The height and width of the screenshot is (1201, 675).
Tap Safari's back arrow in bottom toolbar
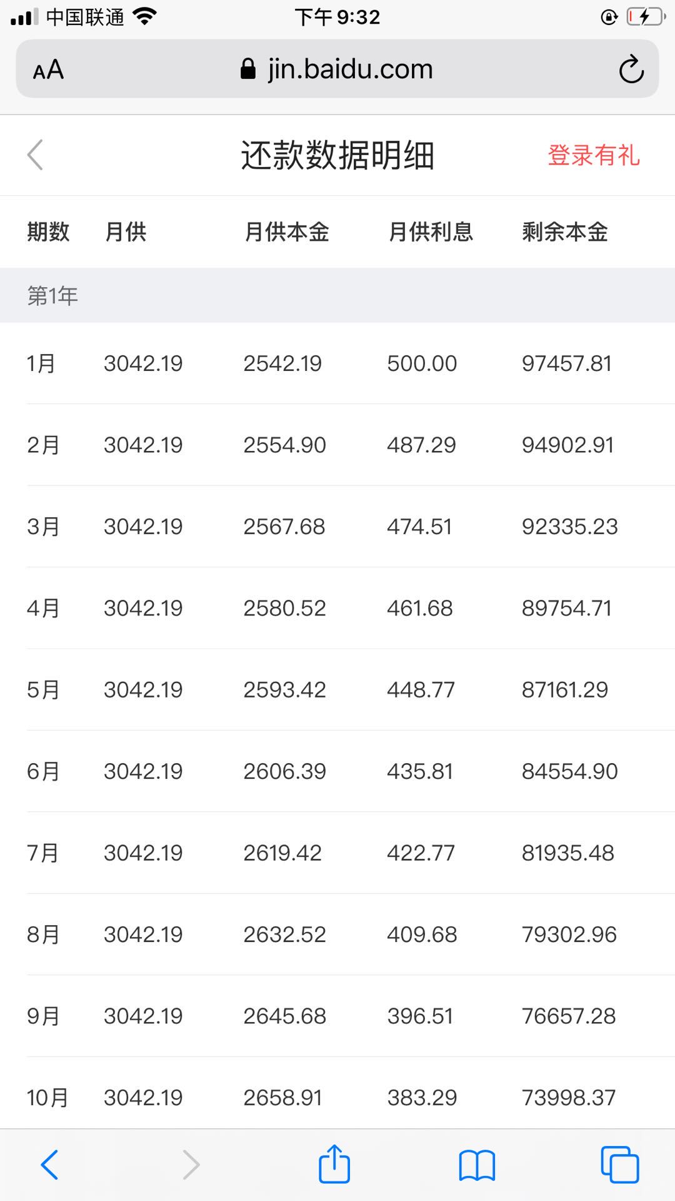pyautogui.click(x=49, y=1165)
